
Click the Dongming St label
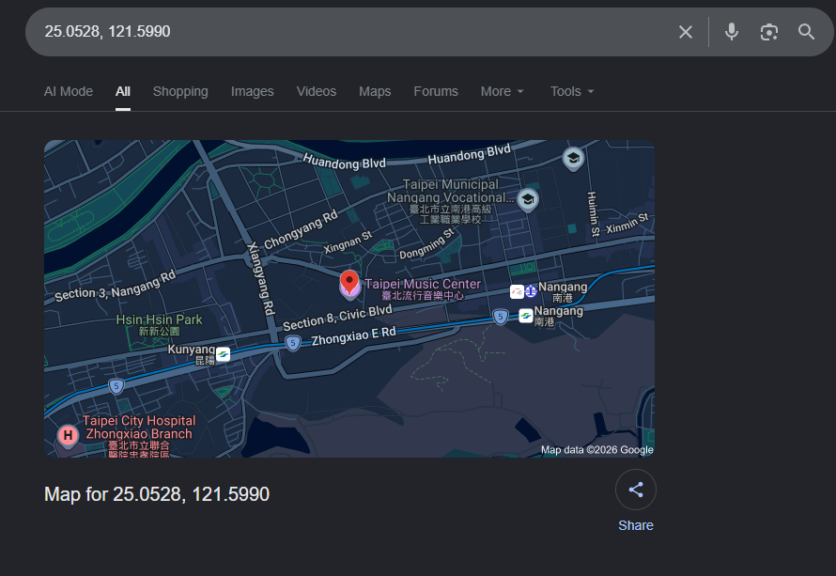(x=426, y=243)
